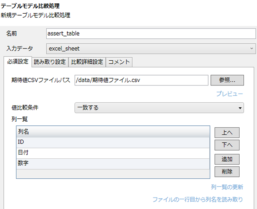Click the 削除 button to remove a column
This screenshot has width=257, height=209.
tap(227, 172)
